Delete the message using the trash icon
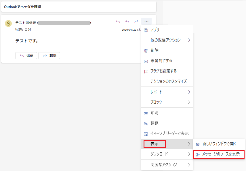Image resolution: width=246 pixels, height=171 pixels. [146, 50]
